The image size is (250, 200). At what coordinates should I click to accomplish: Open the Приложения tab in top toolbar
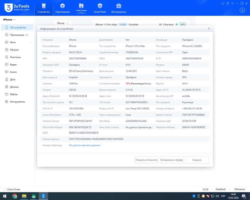click(x=63, y=8)
